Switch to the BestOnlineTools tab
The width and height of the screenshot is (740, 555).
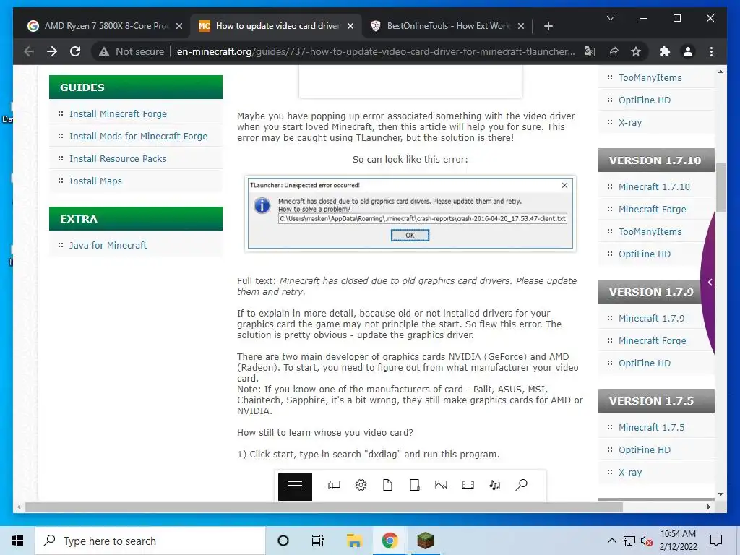tap(447, 26)
